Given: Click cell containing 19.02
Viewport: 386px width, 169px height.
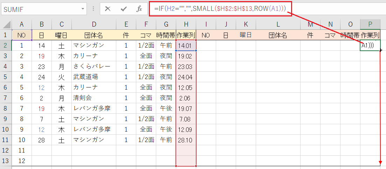Looking at the screenshot, I should (x=186, y=56).
